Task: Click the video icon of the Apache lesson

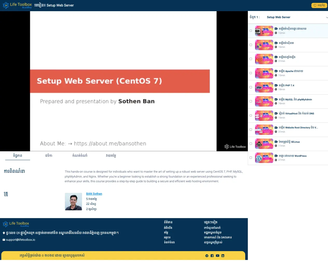Action: coord(276,71)
